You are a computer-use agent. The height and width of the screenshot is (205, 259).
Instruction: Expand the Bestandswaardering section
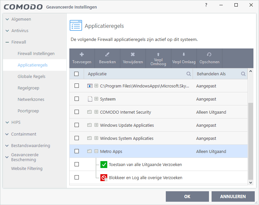(x=7, y=146)
